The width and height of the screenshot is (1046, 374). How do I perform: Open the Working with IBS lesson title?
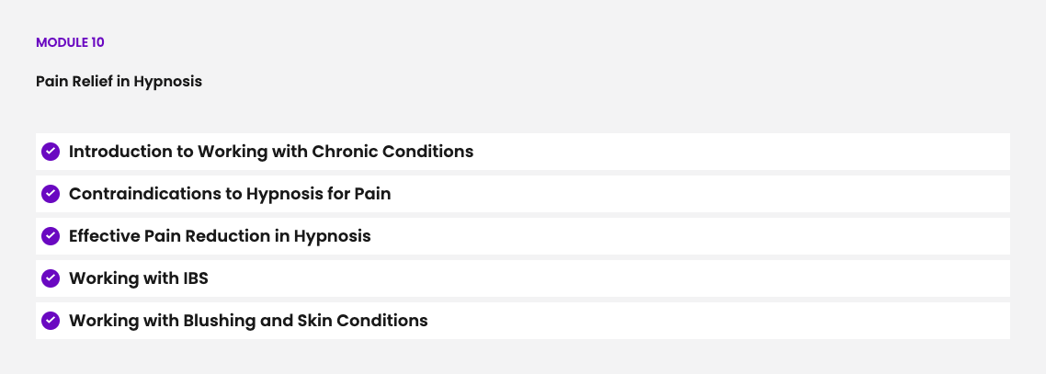(x=139, y=278)
